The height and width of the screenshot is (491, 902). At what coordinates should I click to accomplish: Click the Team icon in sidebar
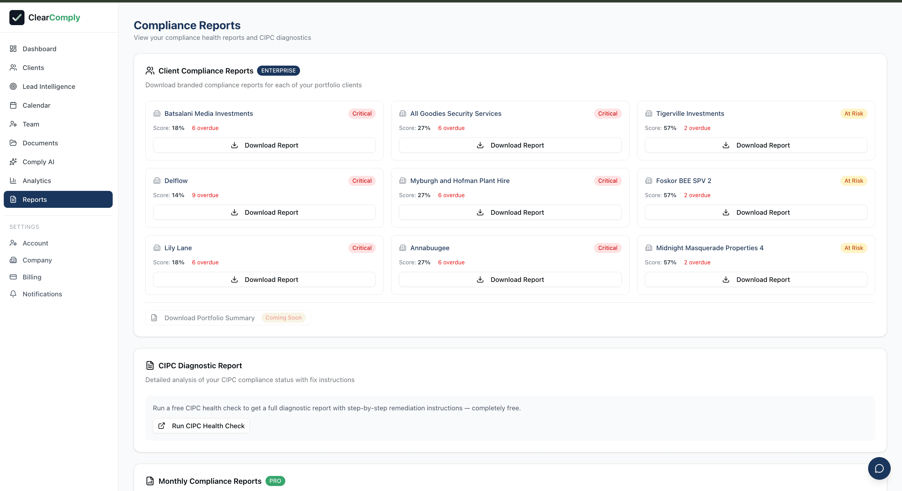pyautogui.click(x=13, y=124)
